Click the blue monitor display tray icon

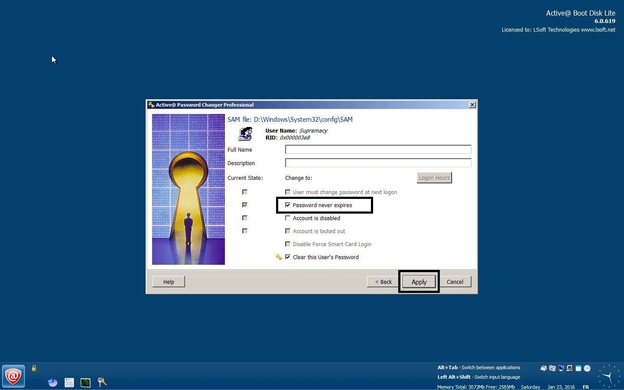click(561, 368)
